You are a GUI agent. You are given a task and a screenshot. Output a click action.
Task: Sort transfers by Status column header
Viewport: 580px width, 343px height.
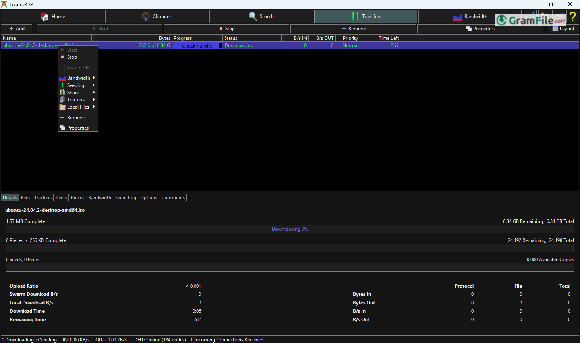[x=252, y=38]
